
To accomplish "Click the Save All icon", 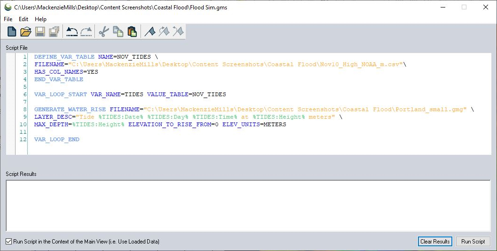I will 54,31.
